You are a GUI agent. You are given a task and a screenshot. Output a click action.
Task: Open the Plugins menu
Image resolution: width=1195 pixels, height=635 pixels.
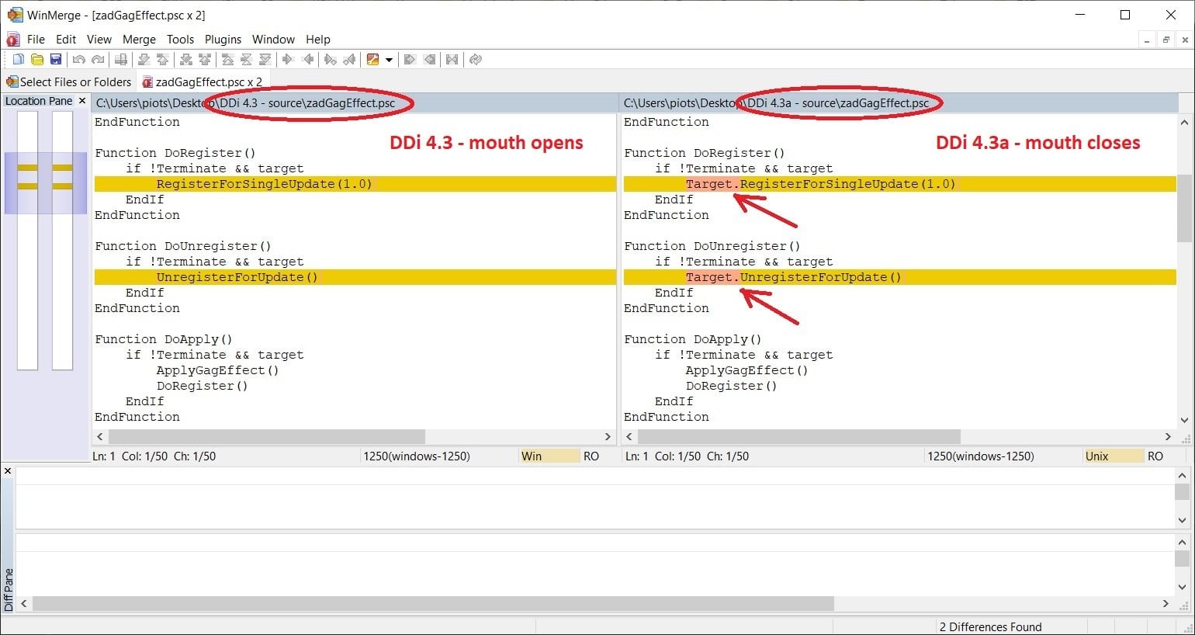click(223, 40)
